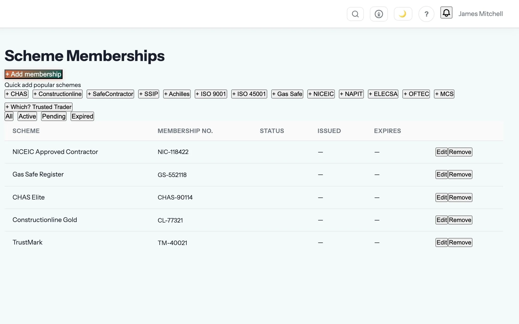The height and width of the screenshot is (324, 519).
Task: Select membership number TM-40021
Action: click(172, 243)
